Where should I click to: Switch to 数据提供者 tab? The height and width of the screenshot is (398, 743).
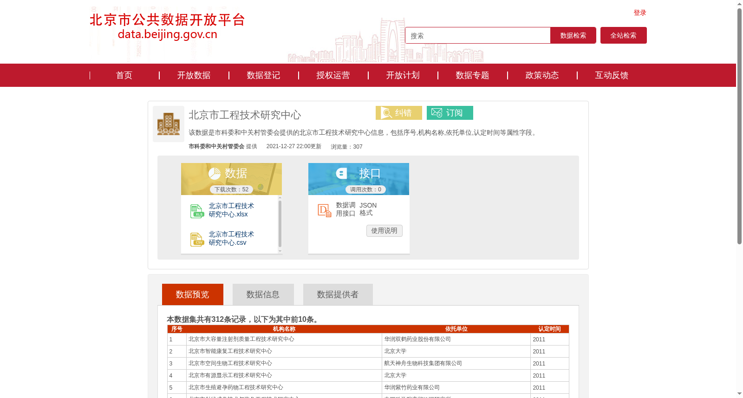[338, 294]
